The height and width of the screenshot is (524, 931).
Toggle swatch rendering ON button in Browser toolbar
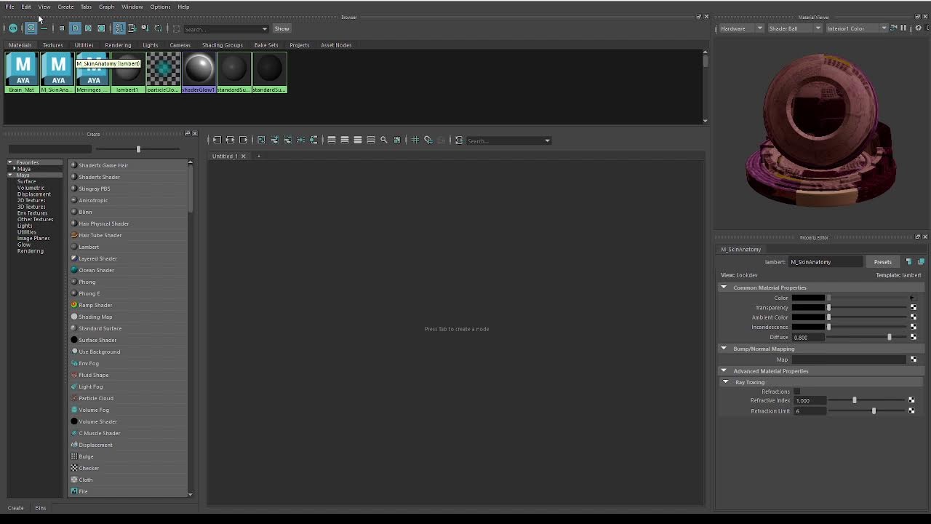(x=13, y=28)
